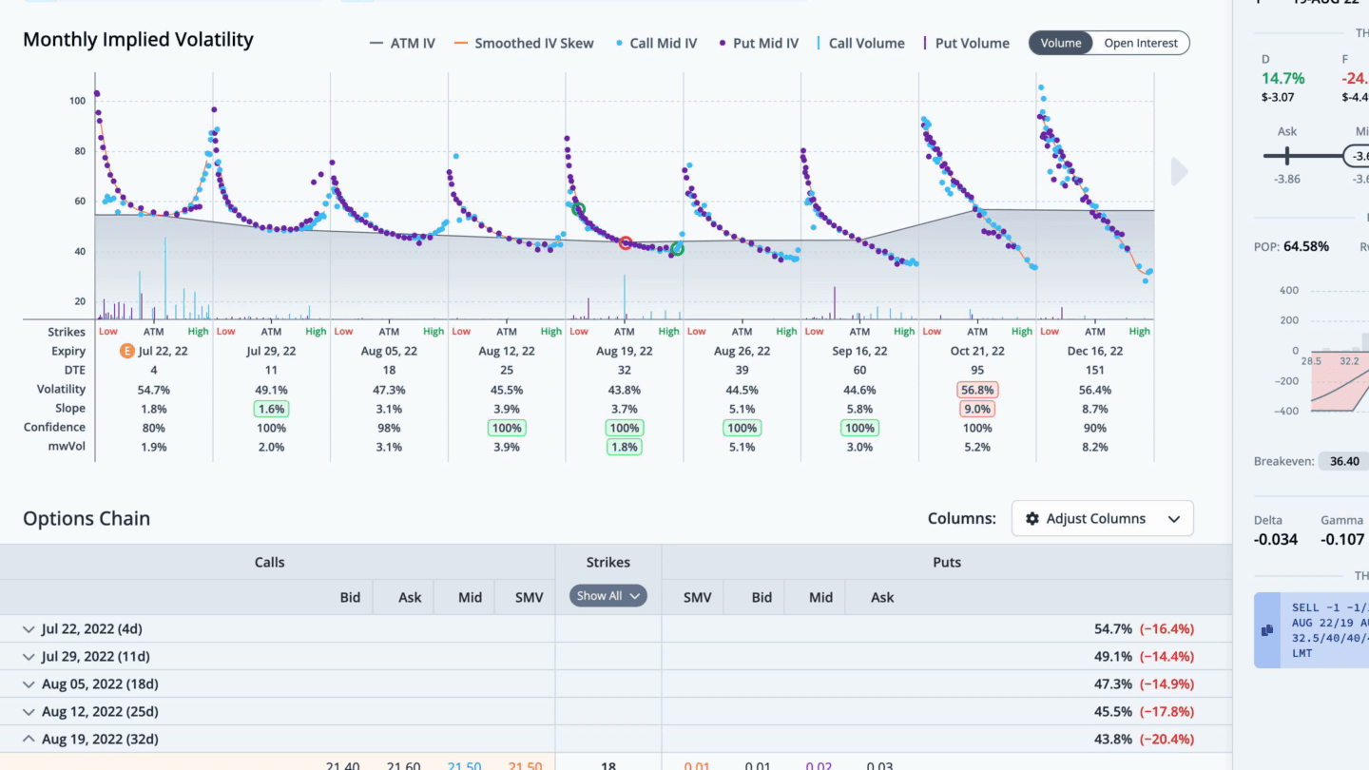Click the 100% confidence badge for Sep 16
The image size is (1369, 770).
pos(859,428)
